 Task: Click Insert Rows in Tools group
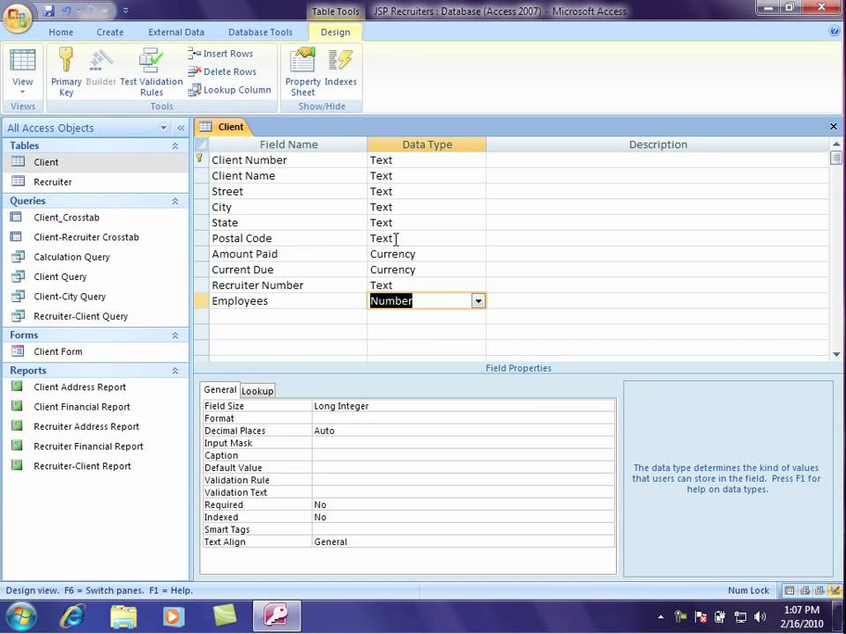tap(220, 54)
